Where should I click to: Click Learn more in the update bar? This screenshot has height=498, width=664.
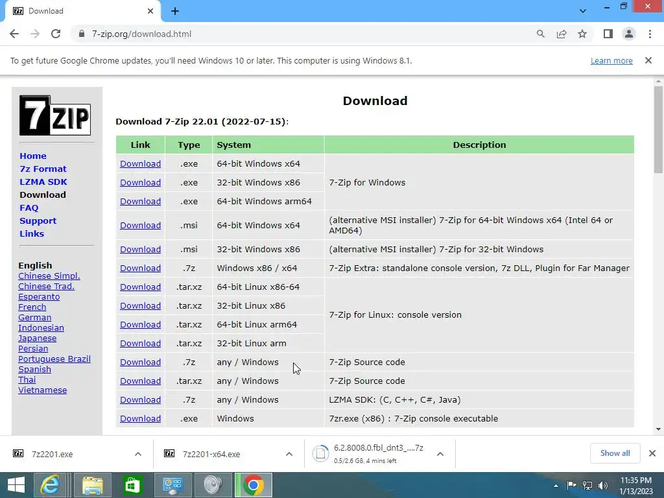611,60
